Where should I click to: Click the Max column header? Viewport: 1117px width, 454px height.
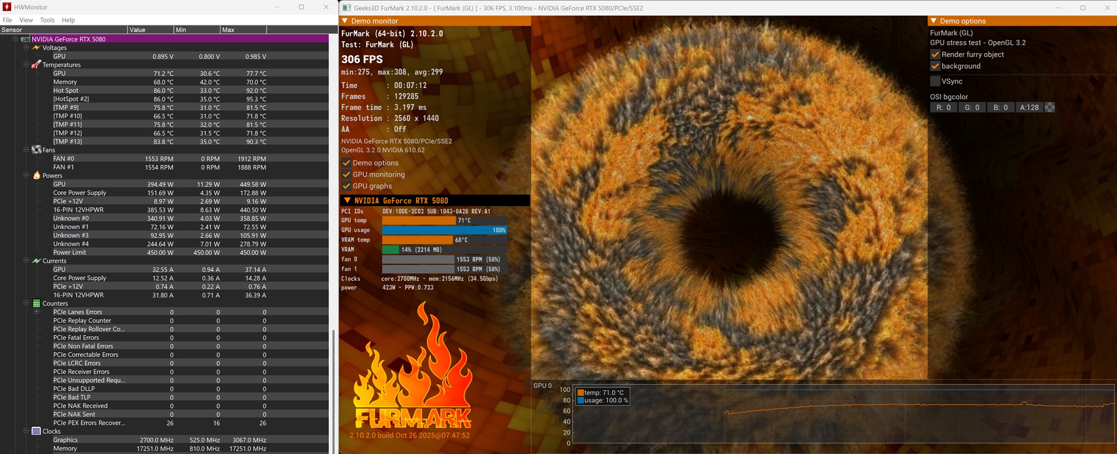pyautogui.click(x=243, y=29)
